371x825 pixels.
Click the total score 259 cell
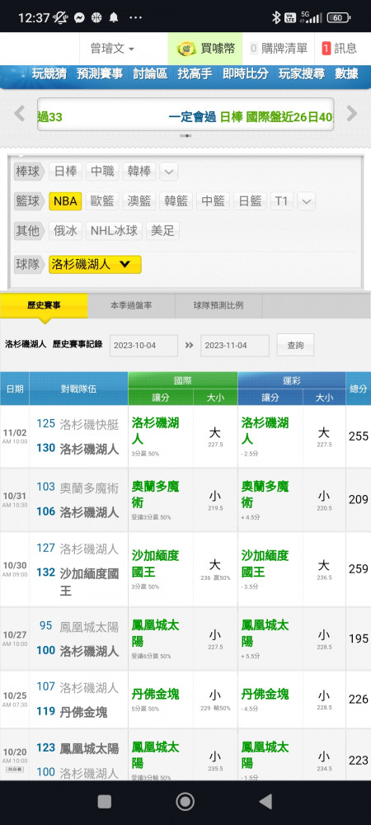[359, 568]
